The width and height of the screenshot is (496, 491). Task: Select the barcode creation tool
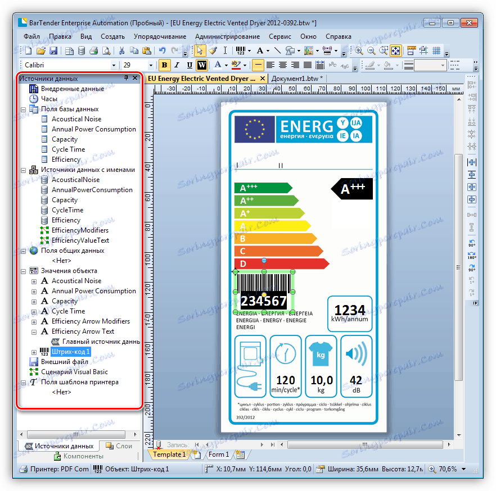[x=240, y=51]
